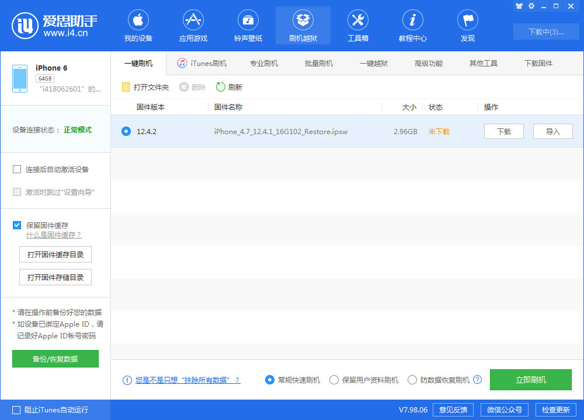The height and width of the screenshot is (420, 584).
Task: Select 保留用户资料刷机 radio option
Action: click(x=334, y=380)
